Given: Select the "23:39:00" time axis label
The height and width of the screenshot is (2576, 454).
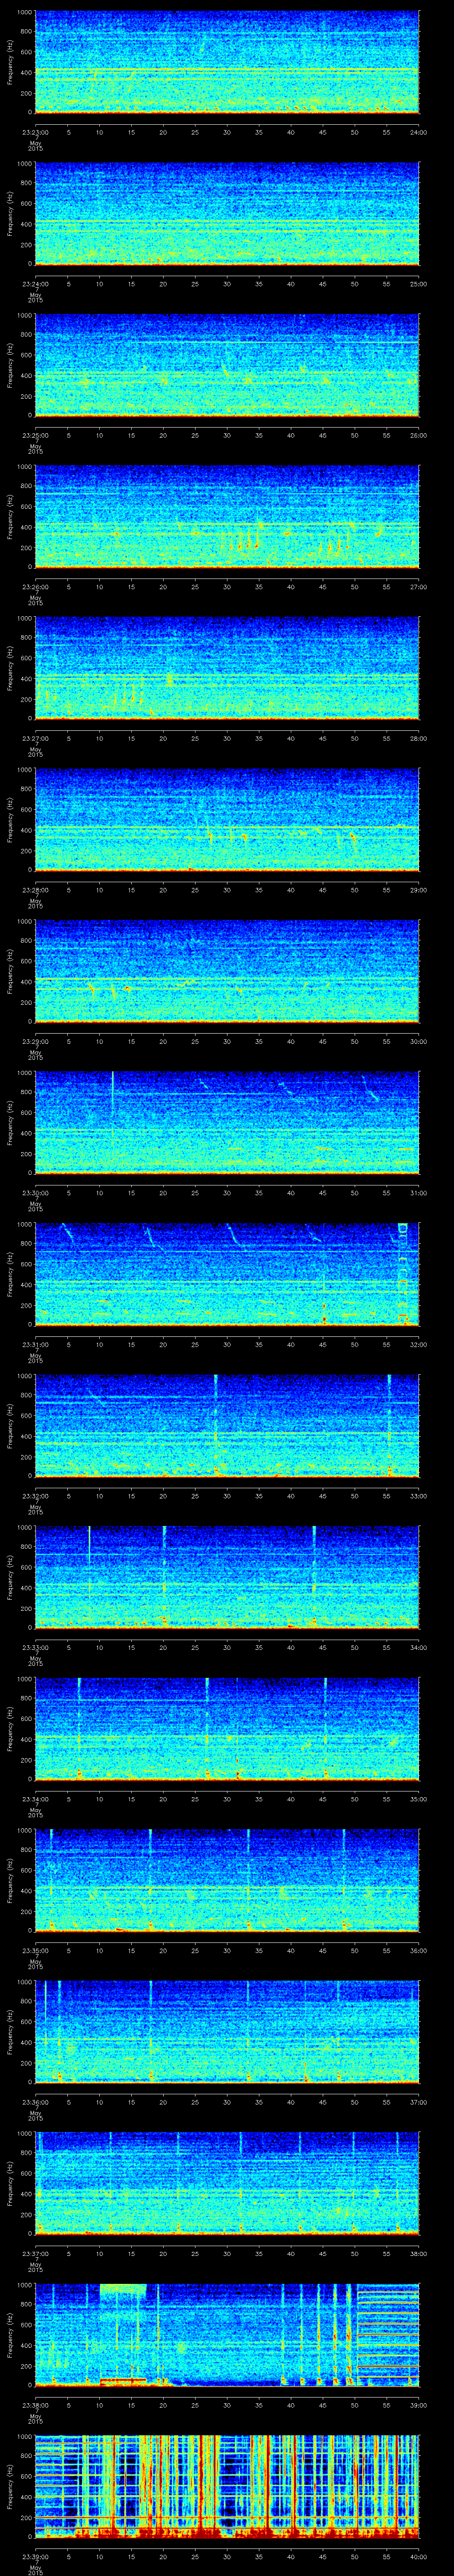Looking at the screenshot, I should pos(35,2556).
